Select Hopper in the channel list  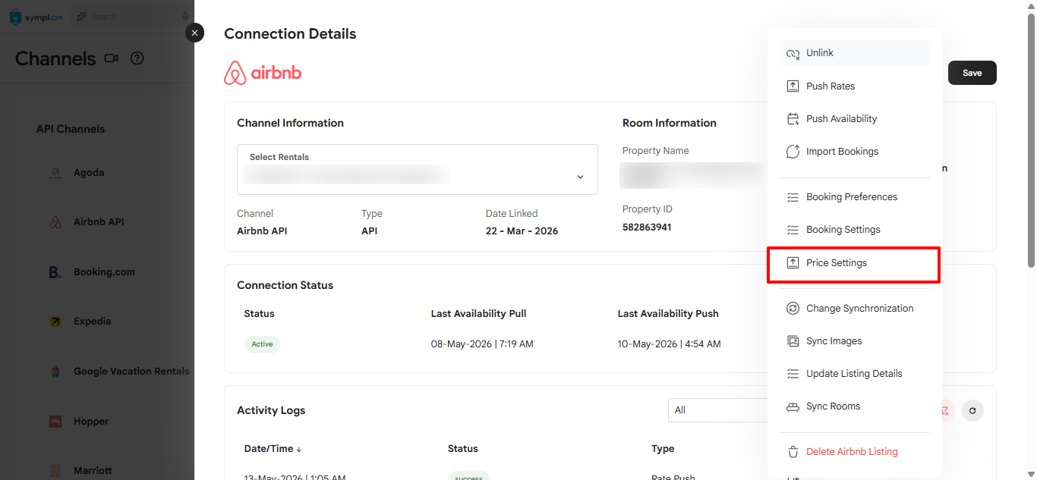coord(91,422)
